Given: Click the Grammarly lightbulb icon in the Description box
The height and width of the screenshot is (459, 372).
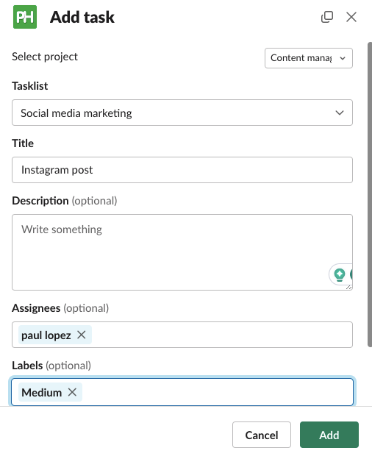Looking at the screenshot, I should tap(340, 274).
